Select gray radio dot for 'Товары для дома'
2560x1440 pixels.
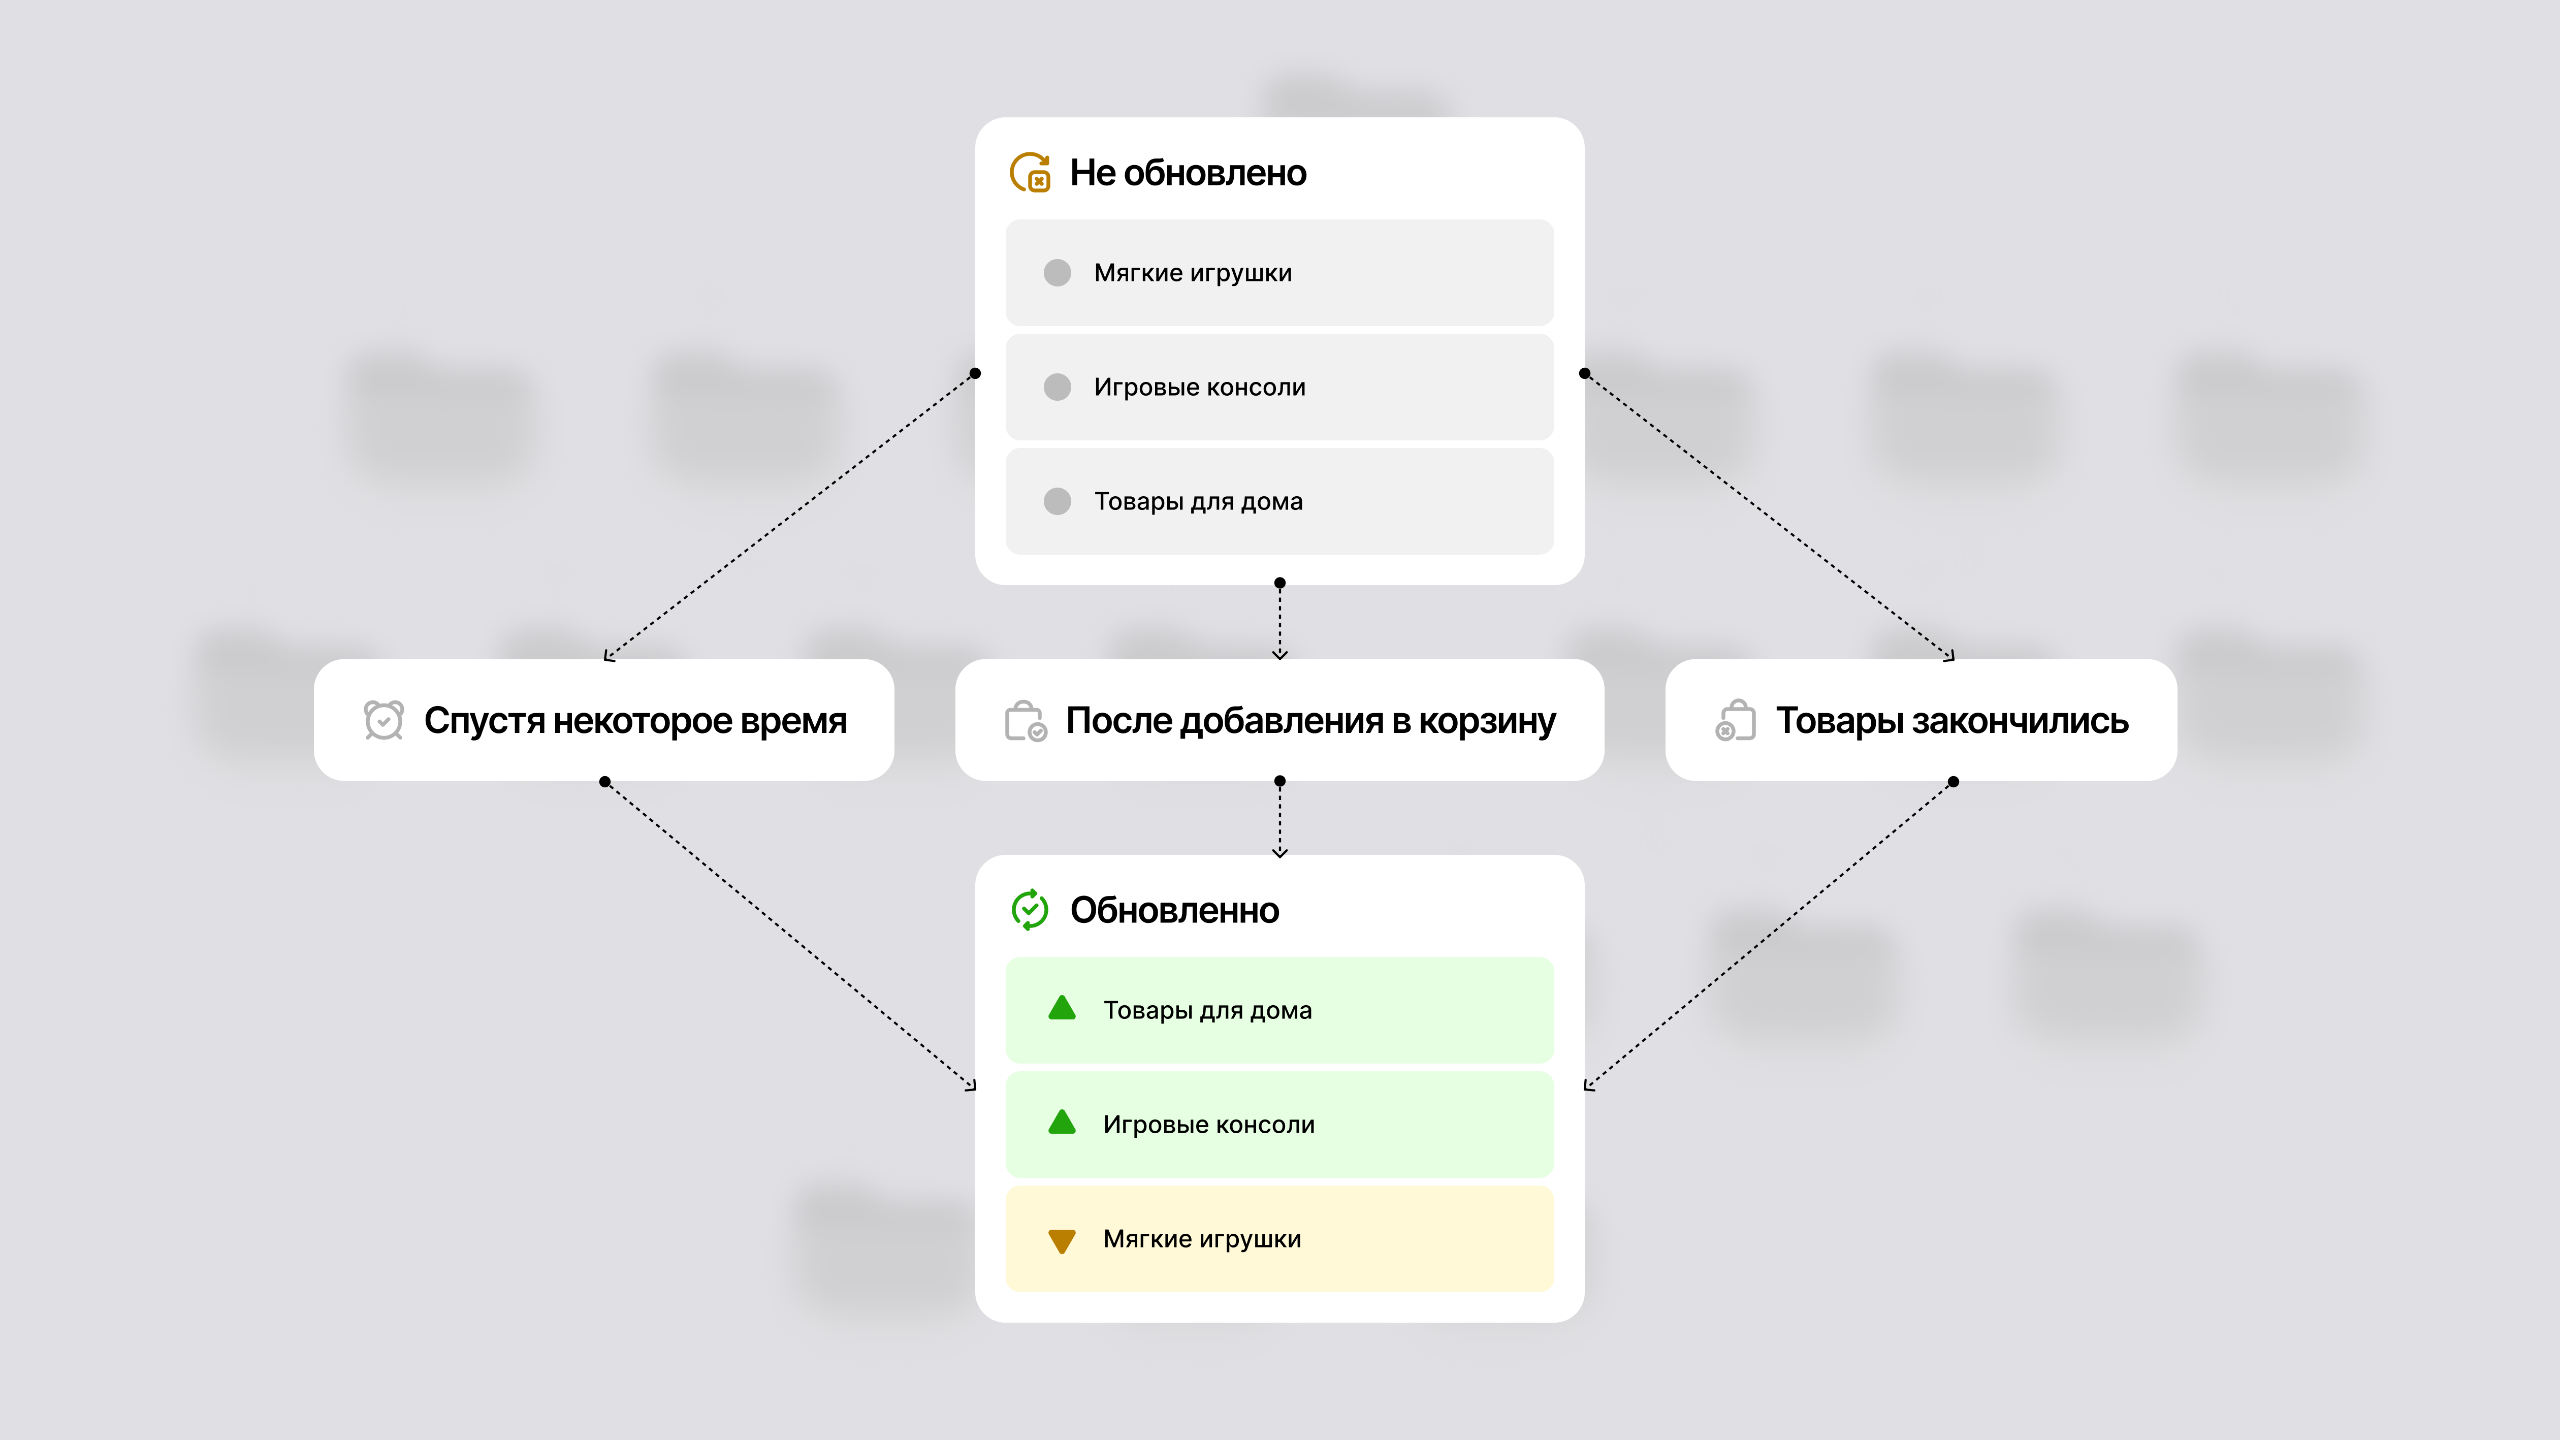pos(1058,501)
